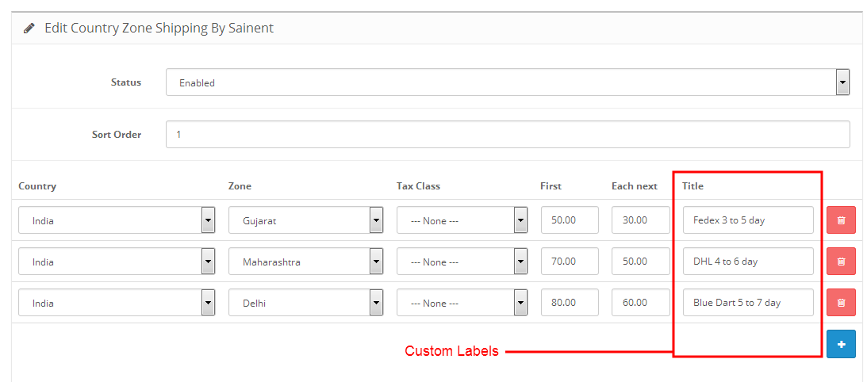Open the Status dropdown
The image size is (867, 382).
[508, 82]
